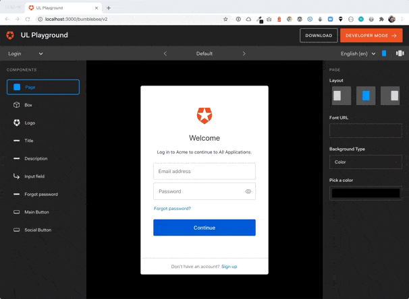Open Chrome profile avatar
This screenshot has height=299, width=409.
[391, 19]
